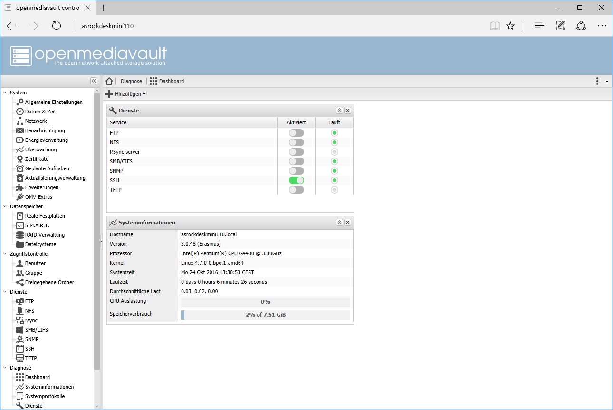Image resolution: width=613 pixels, height=410 pixels.
Task: Open Netzwerk settings icon
Action: point(20,121)
